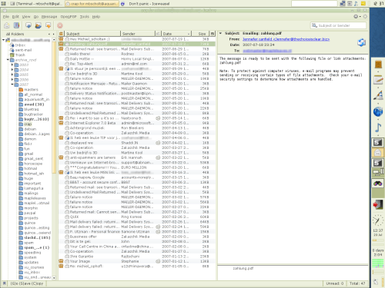
Task: Click the orange-and-blue picture toolbar icon
Action: pos(38,25)
